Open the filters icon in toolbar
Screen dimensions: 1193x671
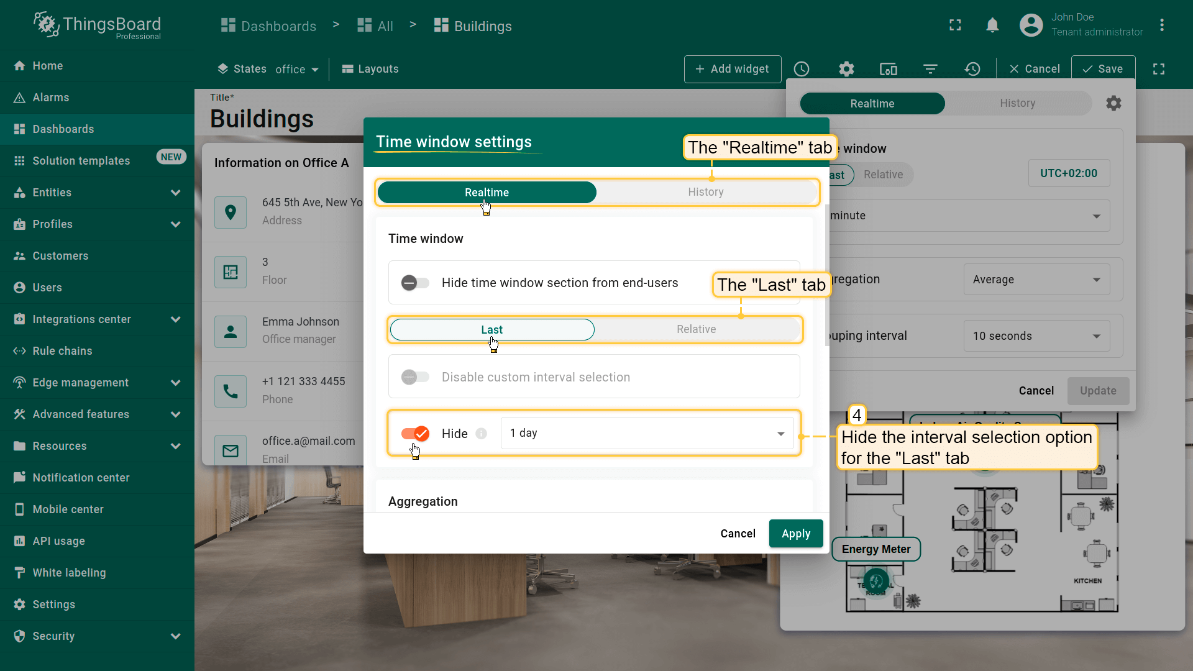(930, 69)
